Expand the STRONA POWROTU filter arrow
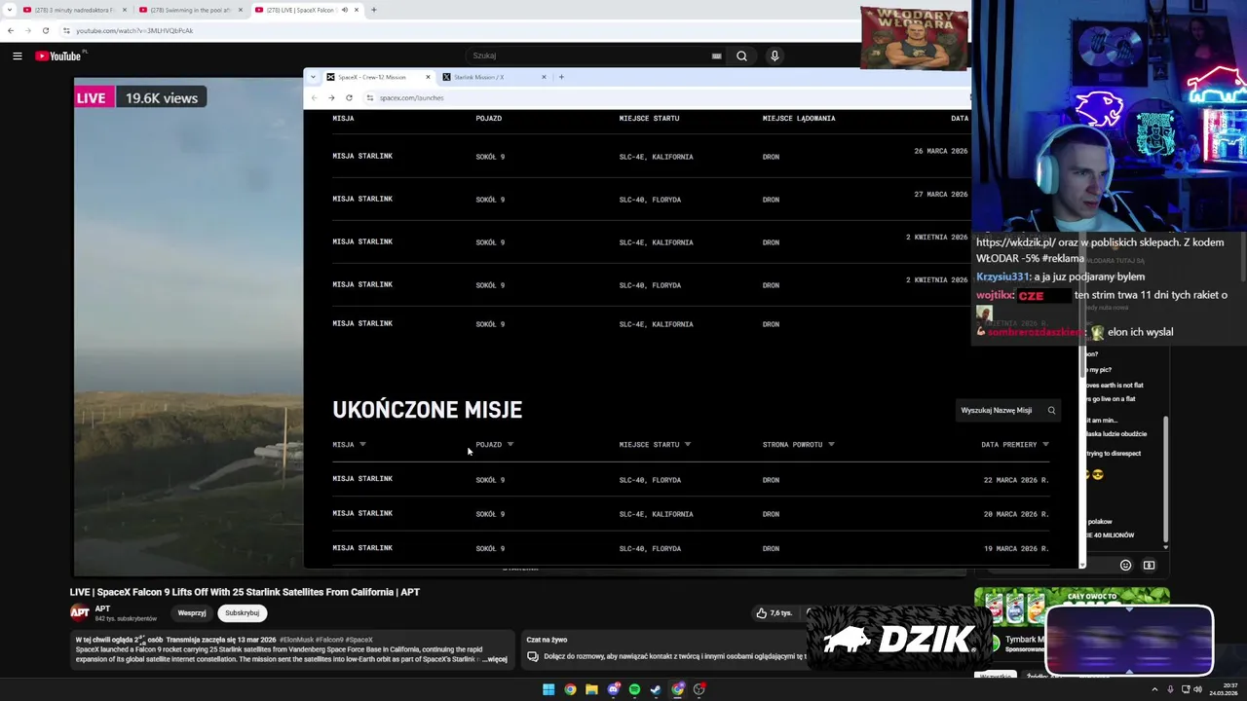This screenshot has height=701, width=1247. coord(831,444)
